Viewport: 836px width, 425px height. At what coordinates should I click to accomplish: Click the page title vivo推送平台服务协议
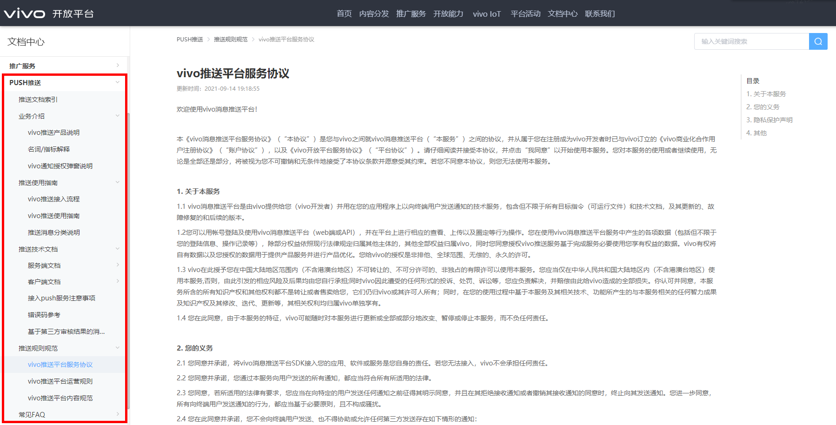pyautogui.click(x=233, y=73)
